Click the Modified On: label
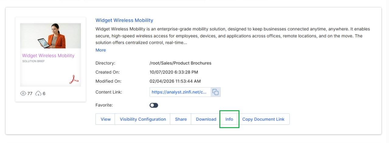Viewport: 389px width, 143px height. (109, 81)
